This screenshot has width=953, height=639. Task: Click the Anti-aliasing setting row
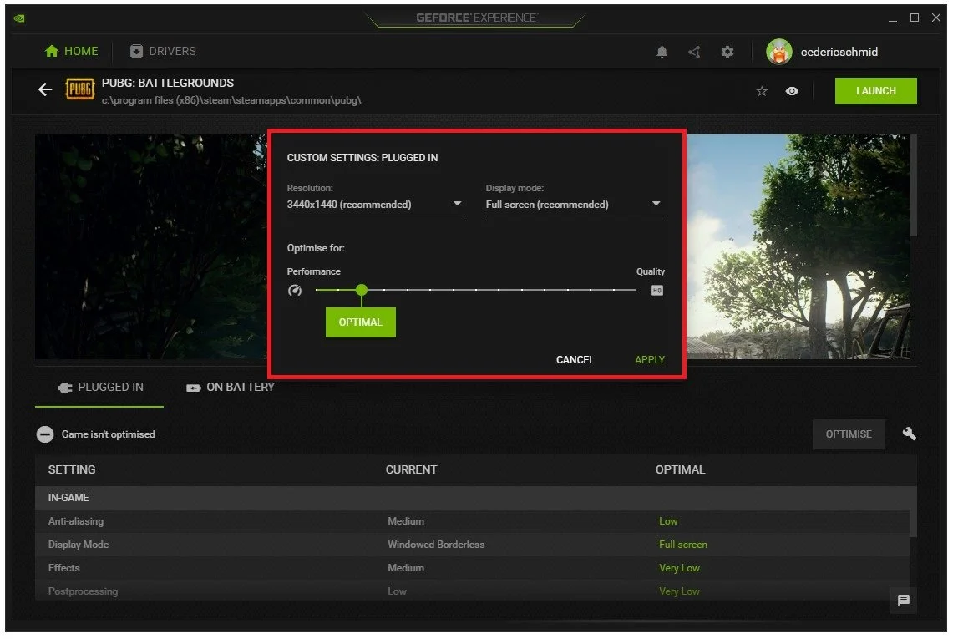[x=472, y=521]
